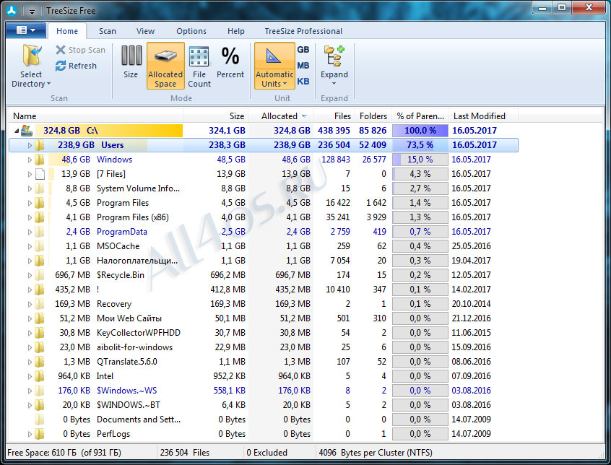Click the QTranslate.5.6.0 folder icon
611x465 pixels.
(39, 362)
